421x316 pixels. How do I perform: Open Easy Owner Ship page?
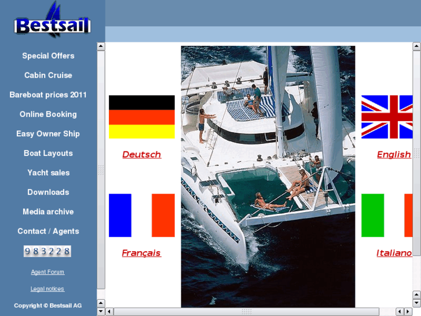[x=48, y=134]
